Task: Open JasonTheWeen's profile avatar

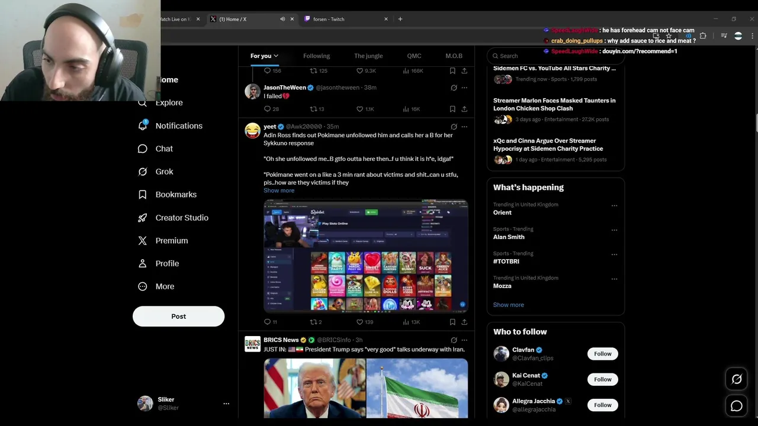Action: (253, 91)
